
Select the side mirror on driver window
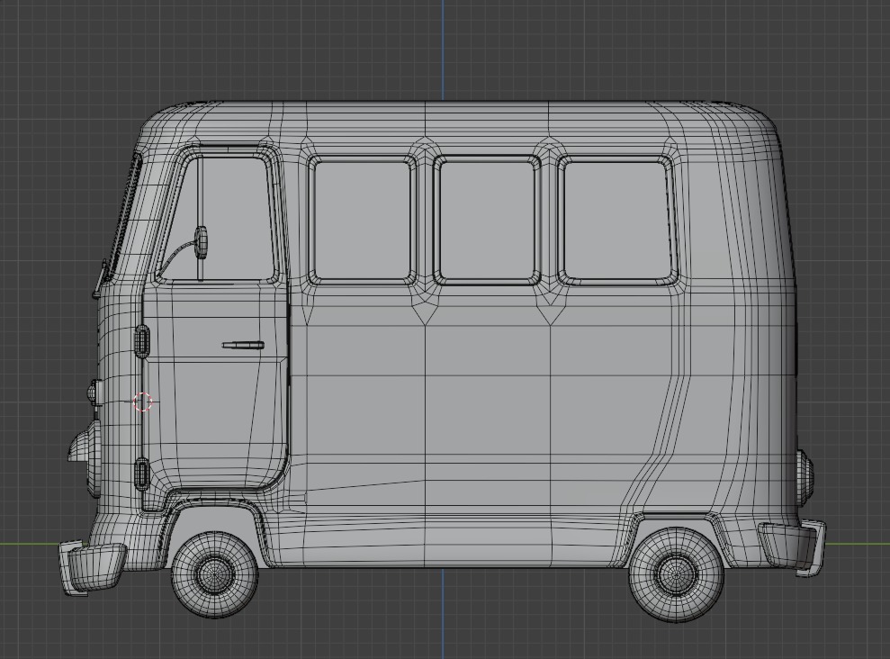[201, 242]
